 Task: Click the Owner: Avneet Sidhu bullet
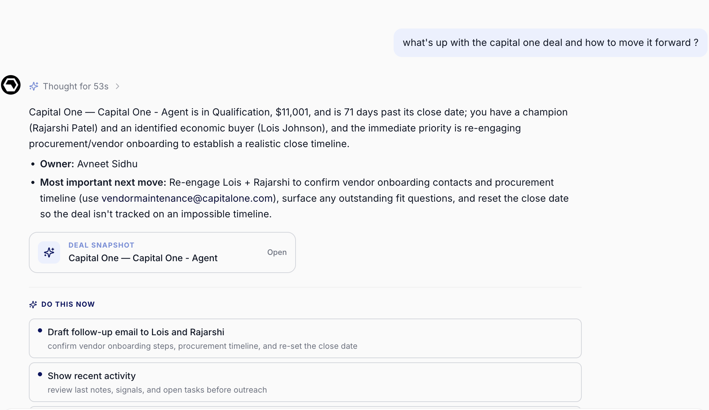pos(89,164)
